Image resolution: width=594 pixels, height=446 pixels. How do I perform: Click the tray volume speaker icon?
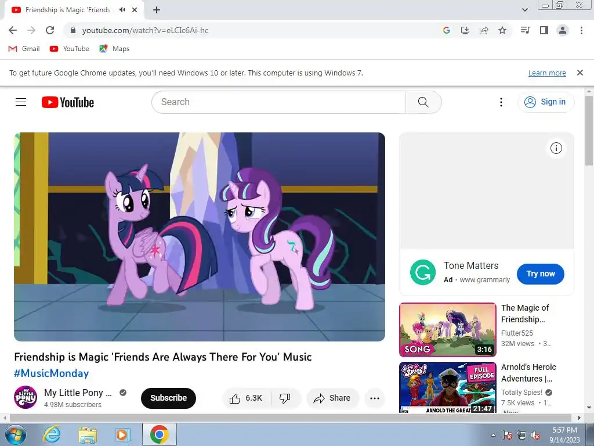535,436
